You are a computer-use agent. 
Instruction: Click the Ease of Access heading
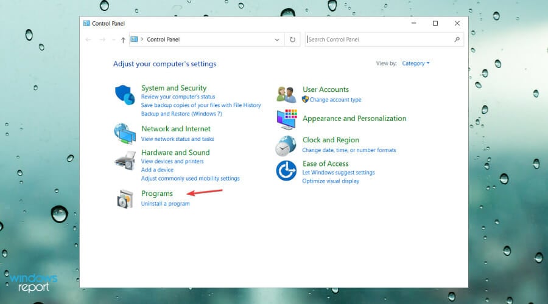coord(325,164)
